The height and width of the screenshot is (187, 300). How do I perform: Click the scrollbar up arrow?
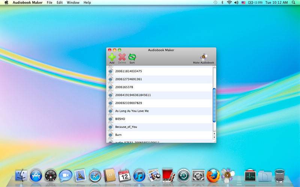coord(214,134)
